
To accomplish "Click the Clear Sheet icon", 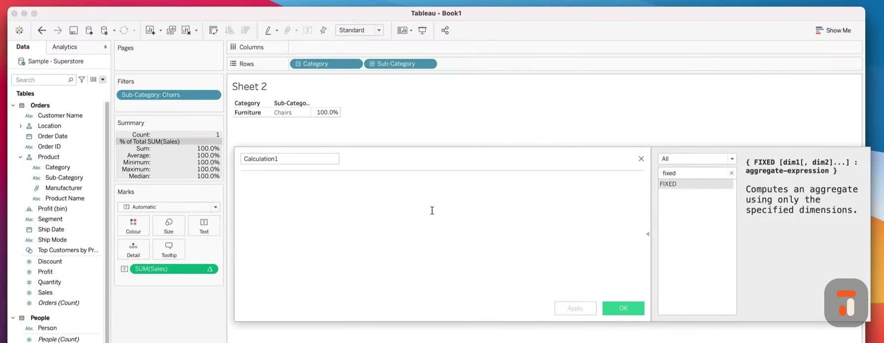I will 186,31.
